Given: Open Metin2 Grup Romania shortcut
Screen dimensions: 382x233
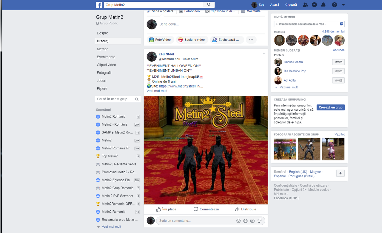Looking at the screenshot, I should click(x=118, y=188).
